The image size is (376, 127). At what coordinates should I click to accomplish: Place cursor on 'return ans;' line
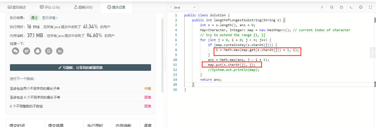(211, 80)
